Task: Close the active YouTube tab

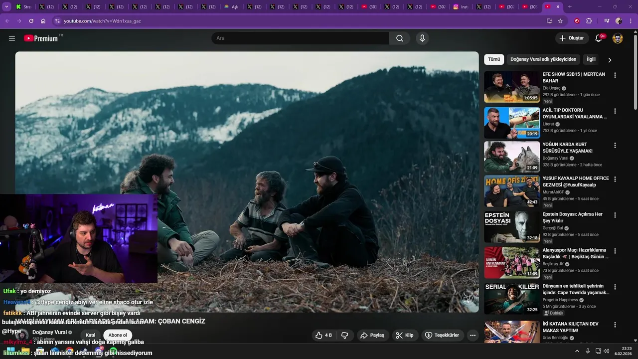Action: tap(558, 7)
